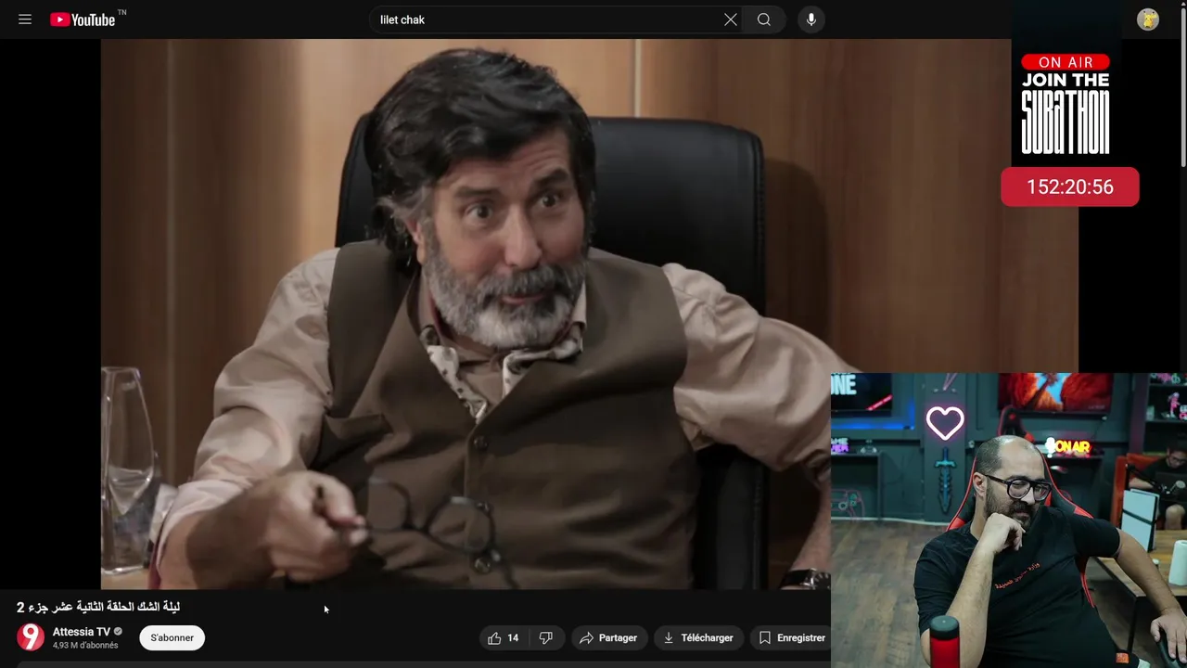The height and width of the screenshot is (668, 1187).
Task: Open the YouTube hamburger guide menu
Action: point(25,19)
